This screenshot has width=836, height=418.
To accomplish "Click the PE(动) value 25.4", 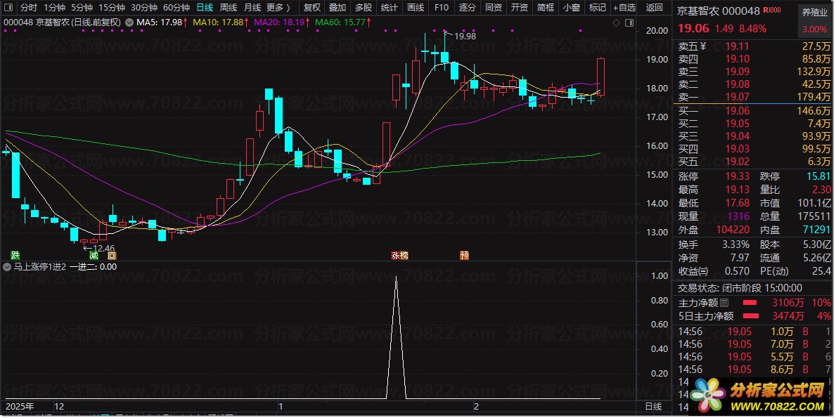I will coord(822,271).
